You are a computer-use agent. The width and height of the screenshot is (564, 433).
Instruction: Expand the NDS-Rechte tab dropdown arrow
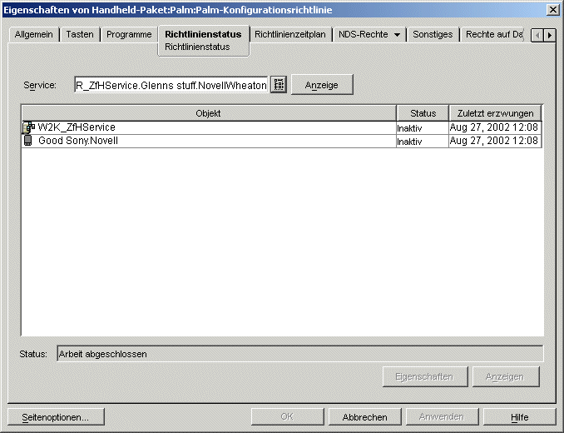(x=397, y=35)
